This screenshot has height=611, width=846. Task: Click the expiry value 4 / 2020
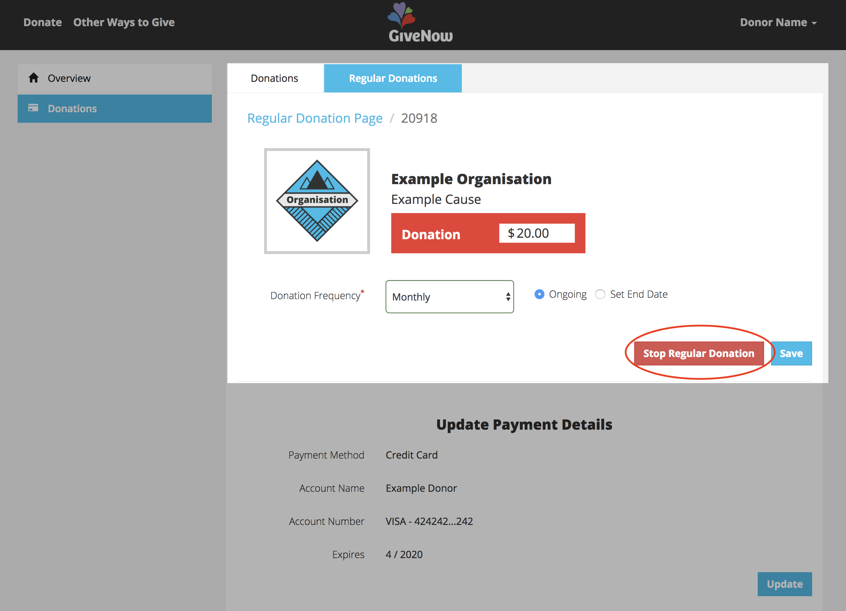pyautogui.click(x=404, y=554)
